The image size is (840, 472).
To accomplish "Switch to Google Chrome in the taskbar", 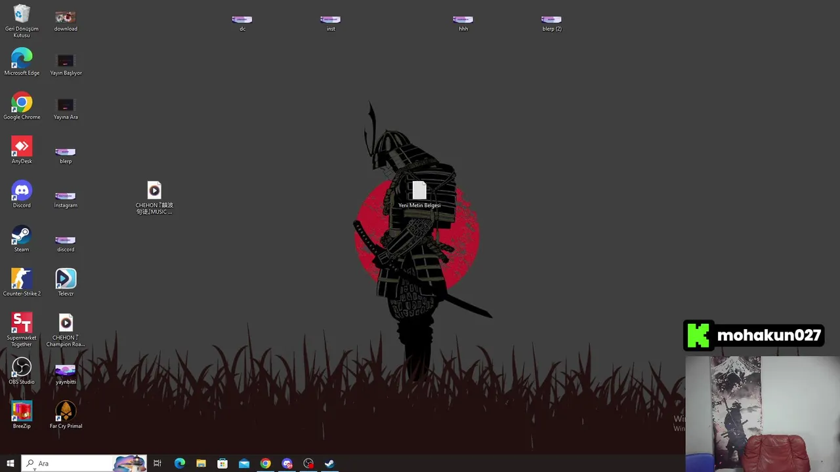I will (x=265, y=463).
